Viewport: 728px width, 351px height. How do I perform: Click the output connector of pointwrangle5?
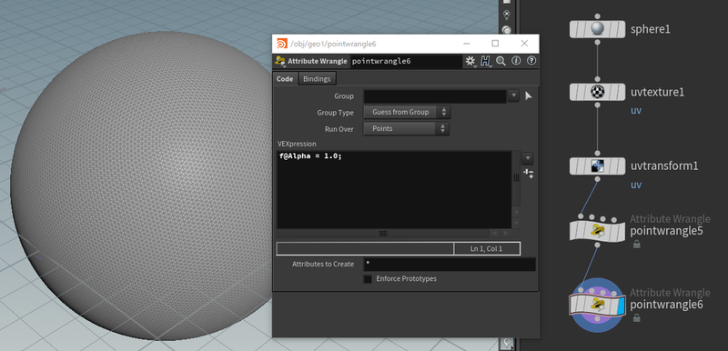click(x=597, y=245)
